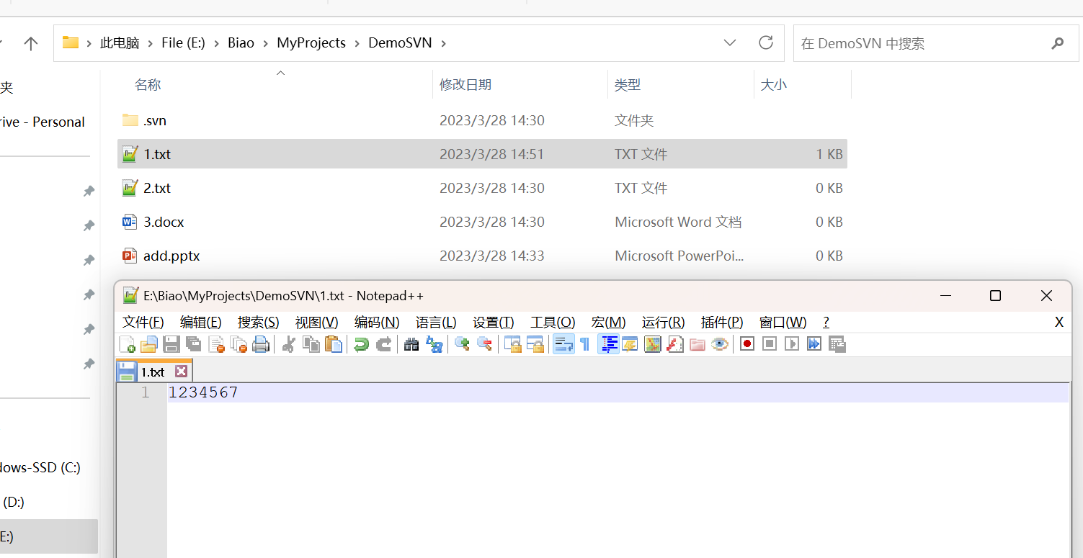Go to the Biao breadcrumb folder

point(241,43)
